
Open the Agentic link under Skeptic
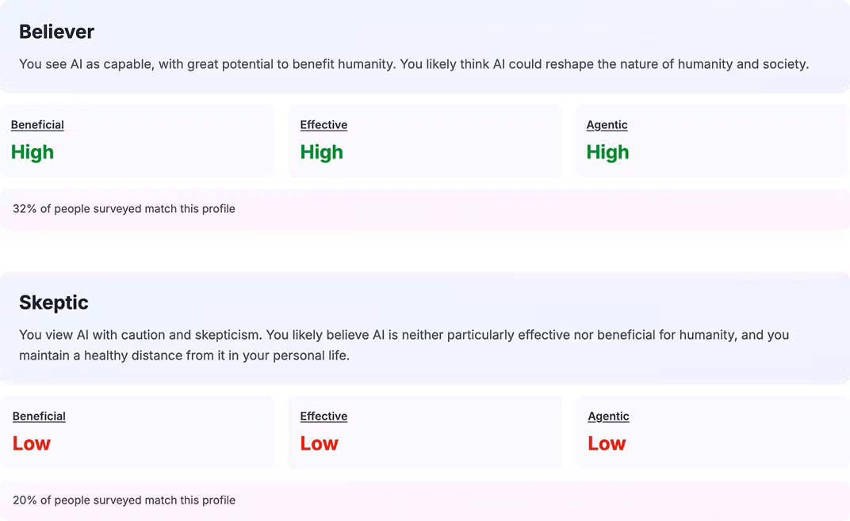608,416
